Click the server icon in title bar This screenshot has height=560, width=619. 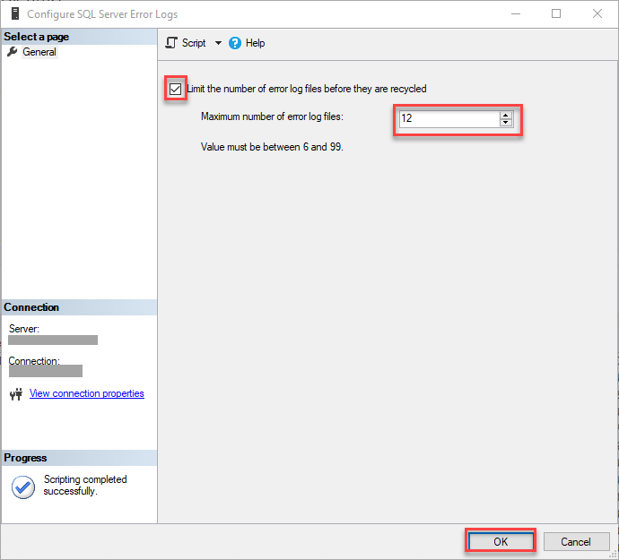coord(15,13)
